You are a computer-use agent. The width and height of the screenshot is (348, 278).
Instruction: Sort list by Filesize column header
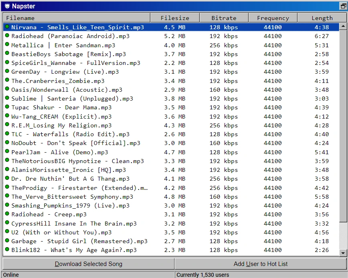175,18
